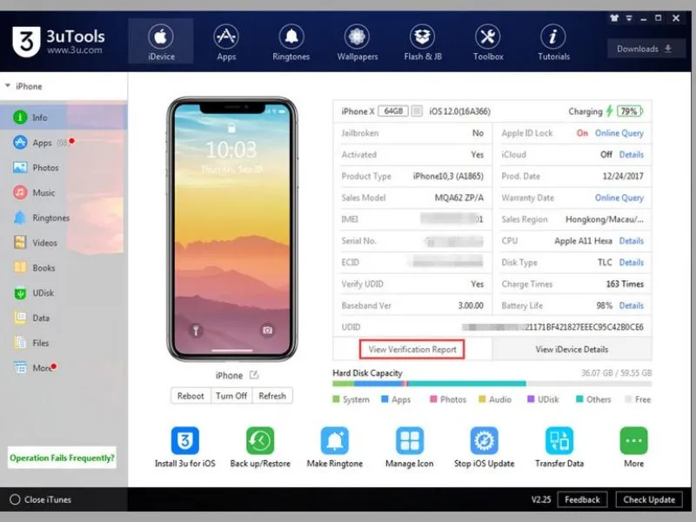Click the 79% battery indicator
696x522 pixels.
pos(629,111)
